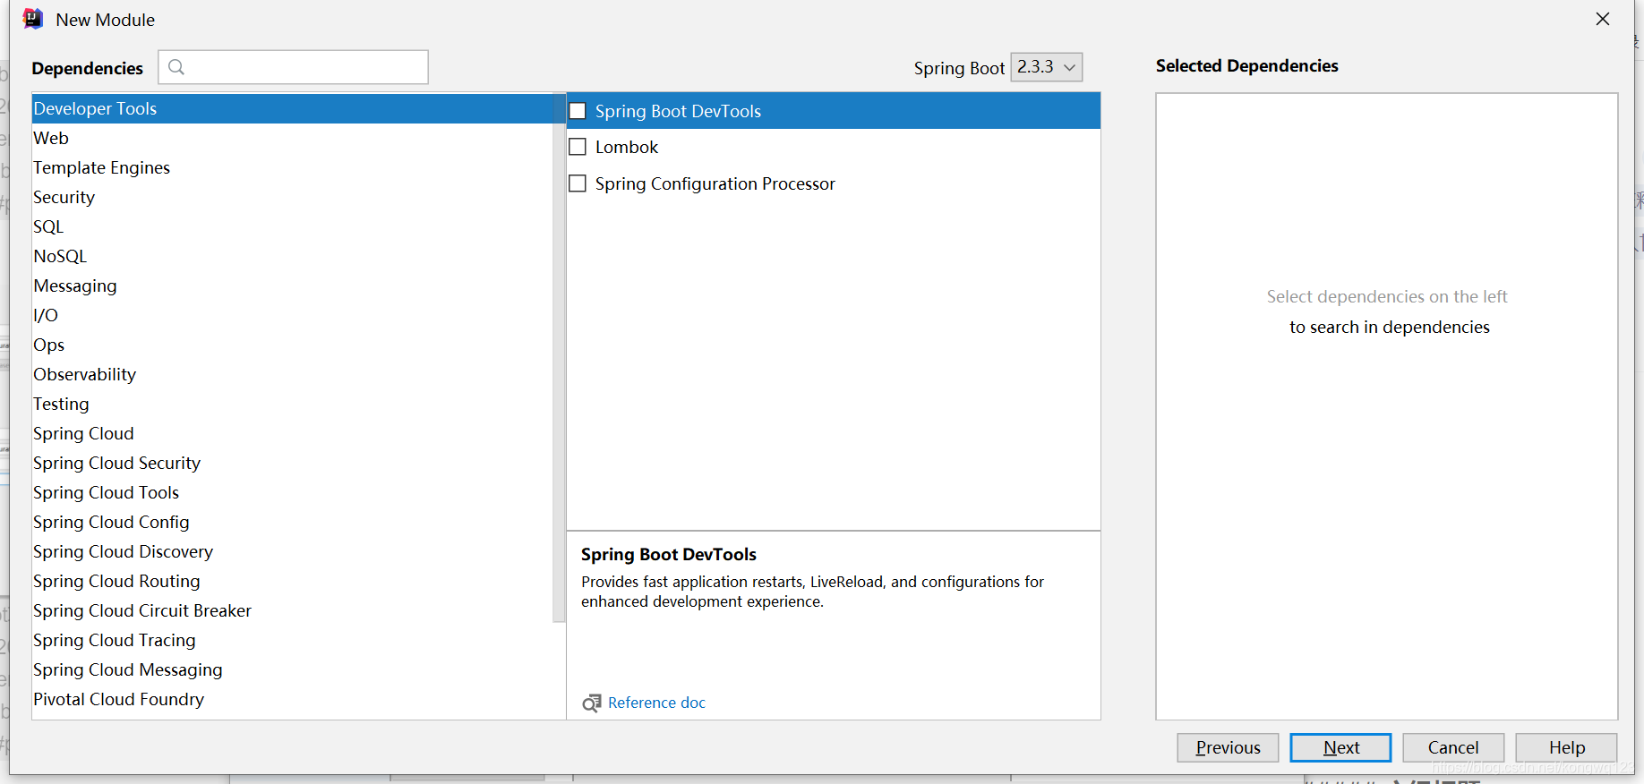Select the Lombok dependency row label
Screen dimensions: 1644x784
click(x=627, y=147)
